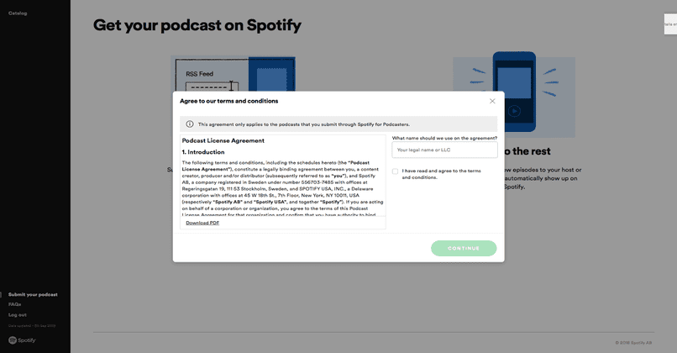Viewport: 677px width, 353px height.
Task: Click the 2018 Spotify AB footer text
Action: 633,343
